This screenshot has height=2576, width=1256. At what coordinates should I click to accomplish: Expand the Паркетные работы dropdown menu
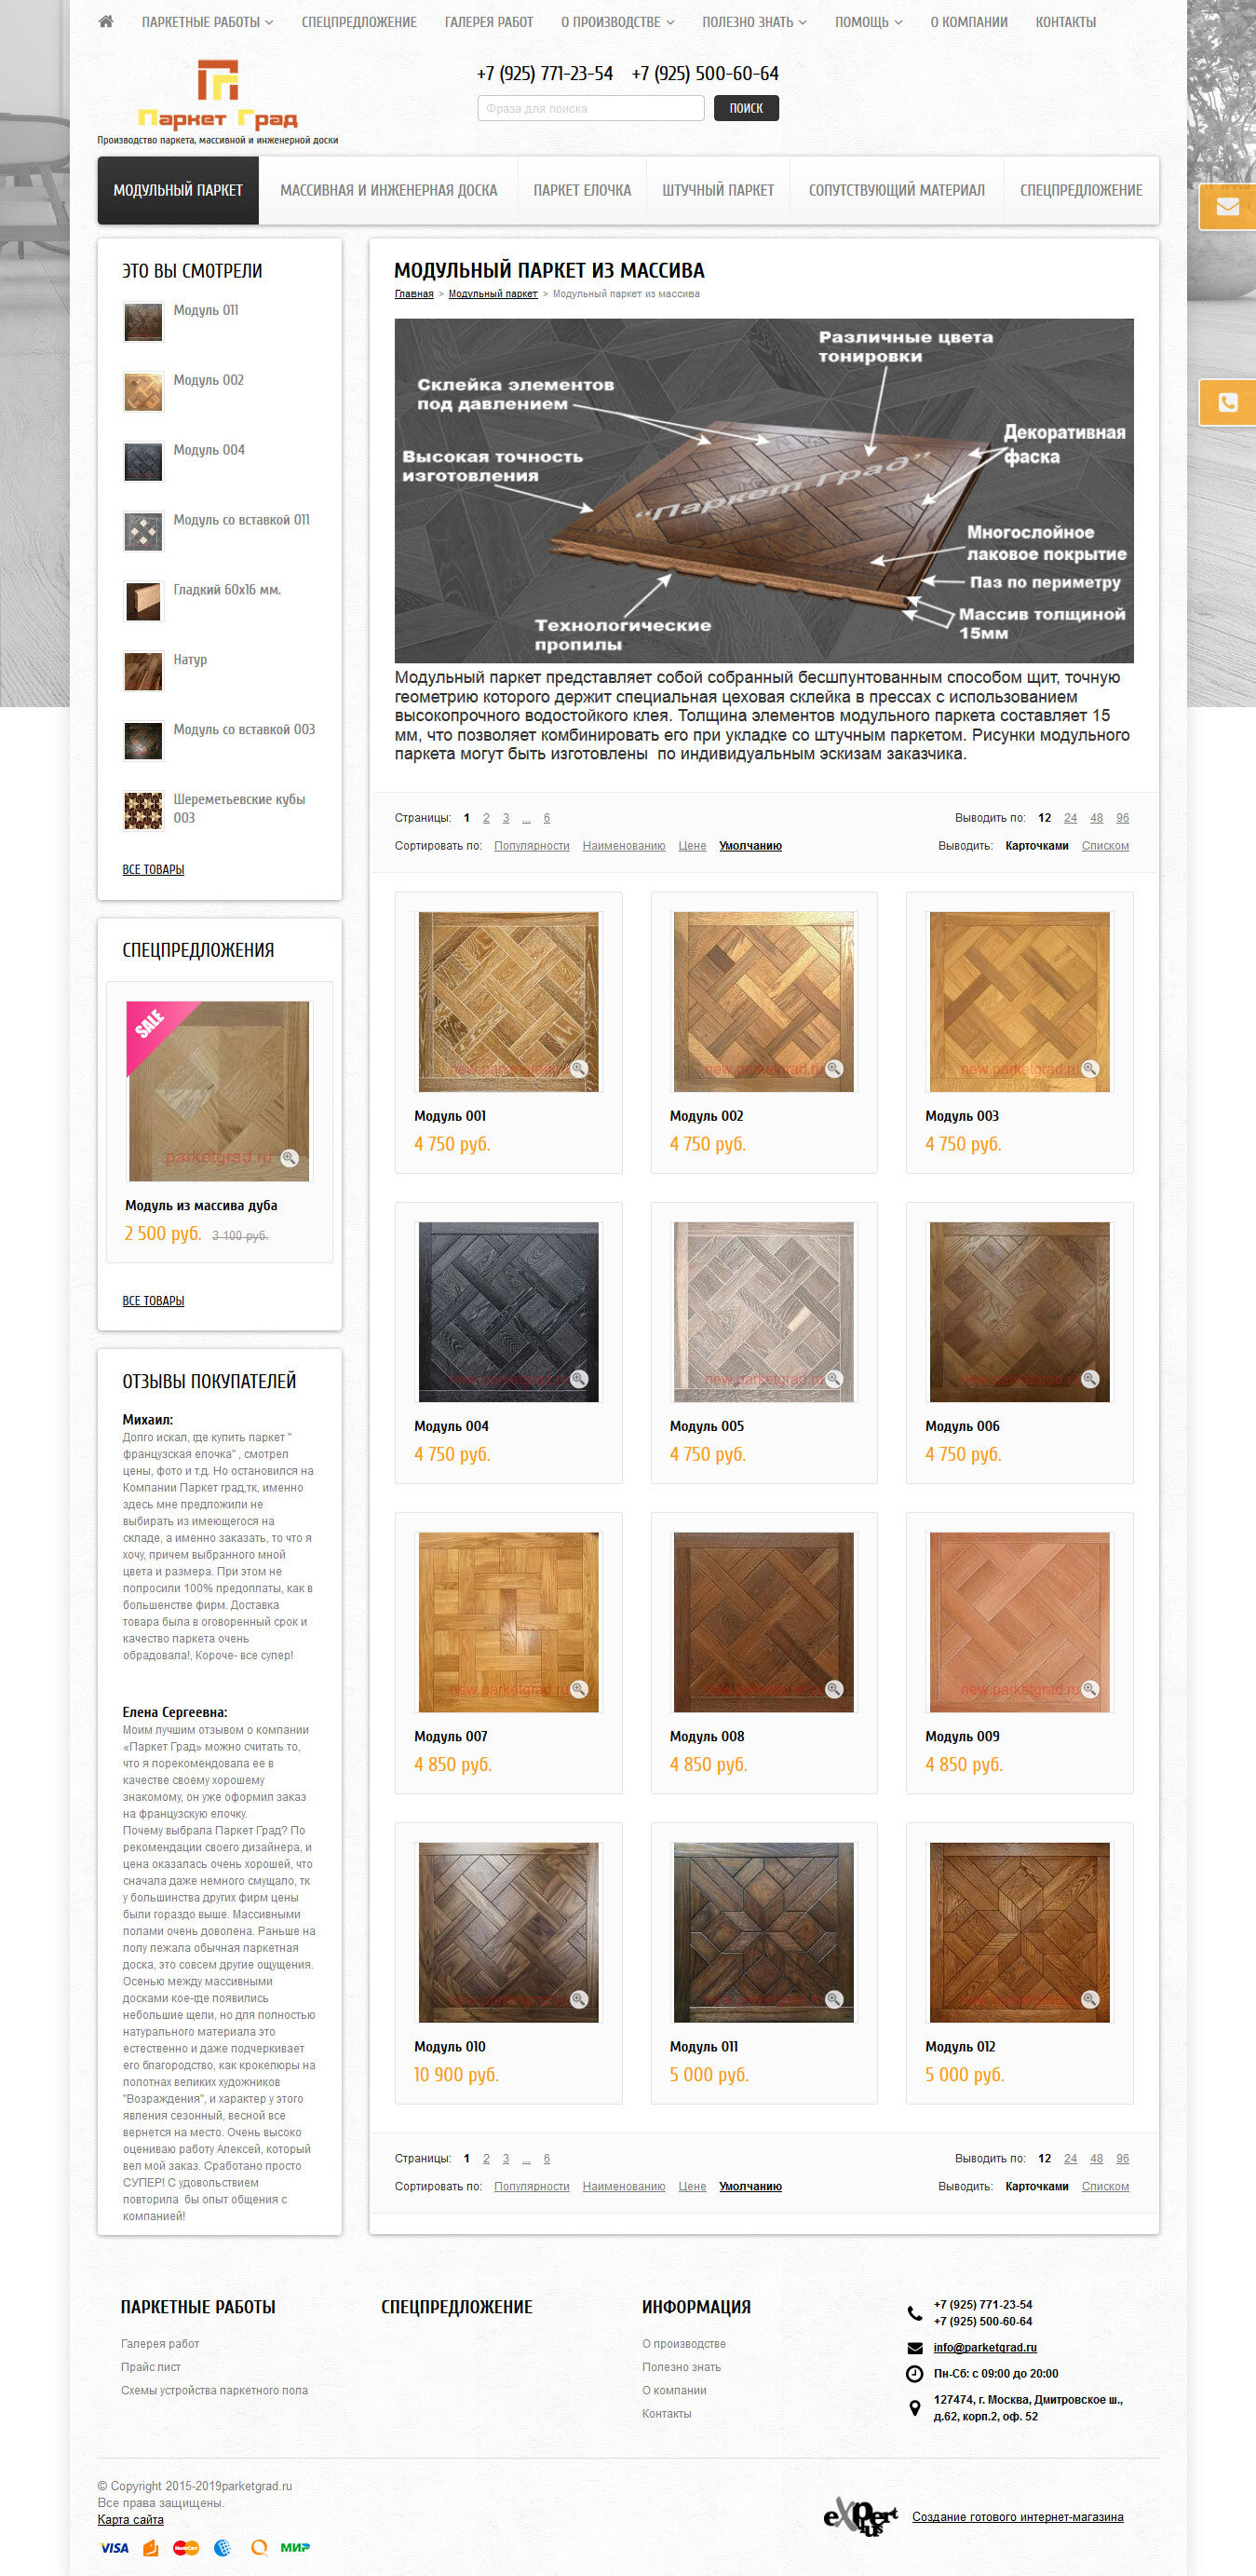click(207, 22)
